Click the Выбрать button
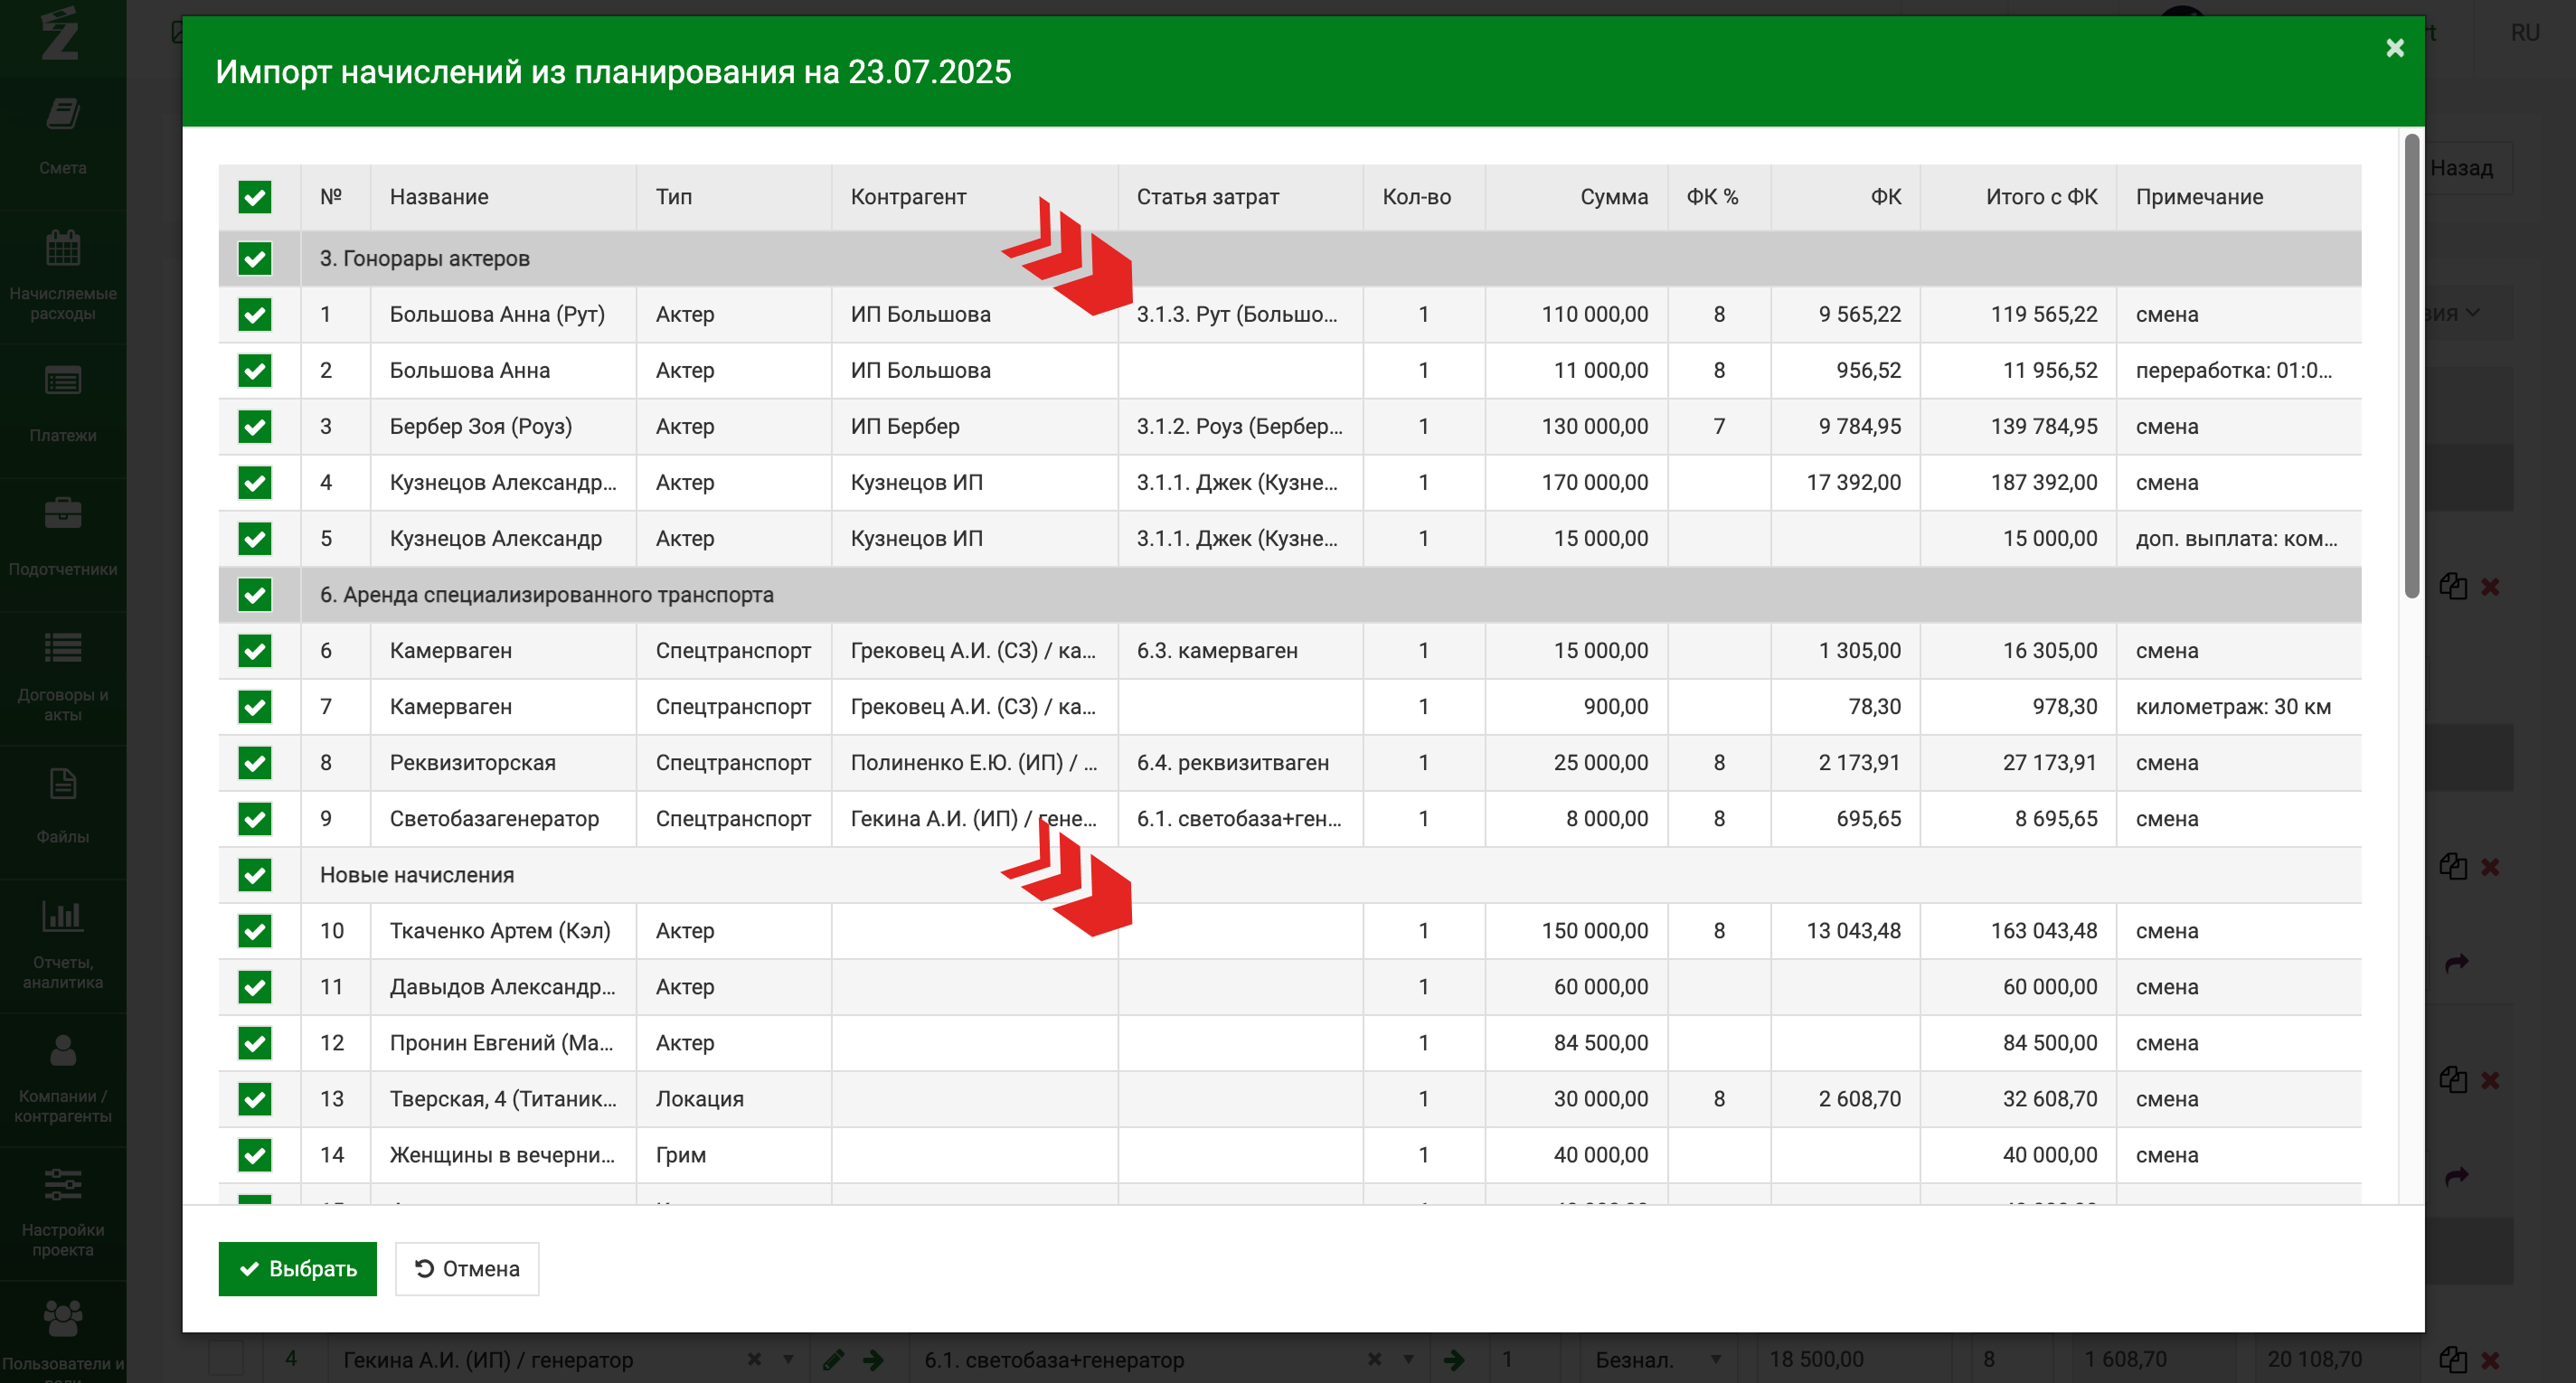This screenshot has width=2576, height=1383. coord(297,1269)
